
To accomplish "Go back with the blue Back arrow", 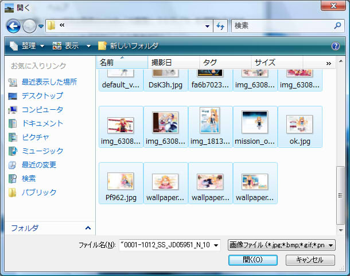I will [13, 26].
